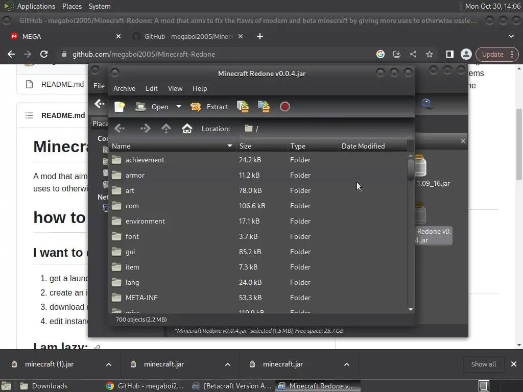This screenshot has height=392, width=523.
Task: Expand options for minecraft (1).jar download
Action: point(109,364)
